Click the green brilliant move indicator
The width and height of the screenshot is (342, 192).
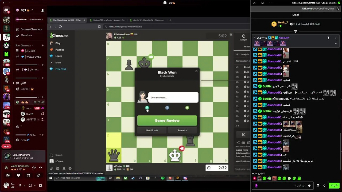[x=147, y=108]
